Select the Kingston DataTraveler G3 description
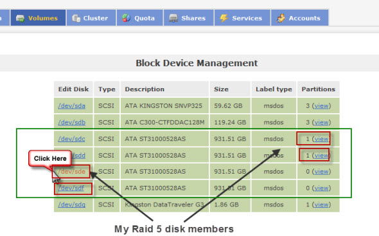Viewport: 379px width, 236px height. [164, 204]
